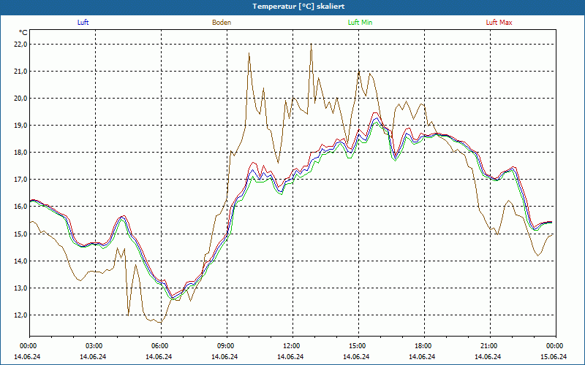Click the Luft Max peak after 15:00
585x365 pixels.
[x=375, y=112]
